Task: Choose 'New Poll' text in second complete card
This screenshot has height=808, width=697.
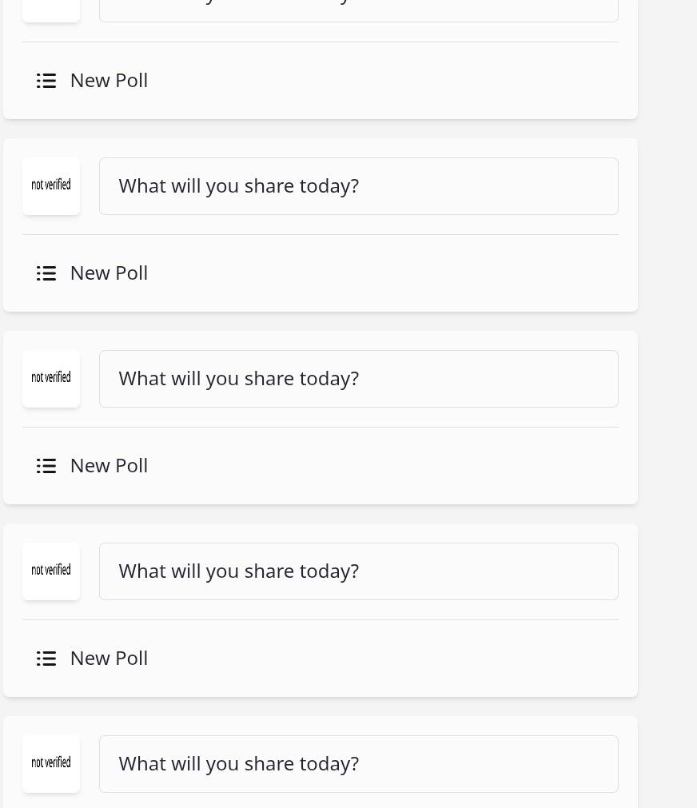Action: click(x=109, y=466)
